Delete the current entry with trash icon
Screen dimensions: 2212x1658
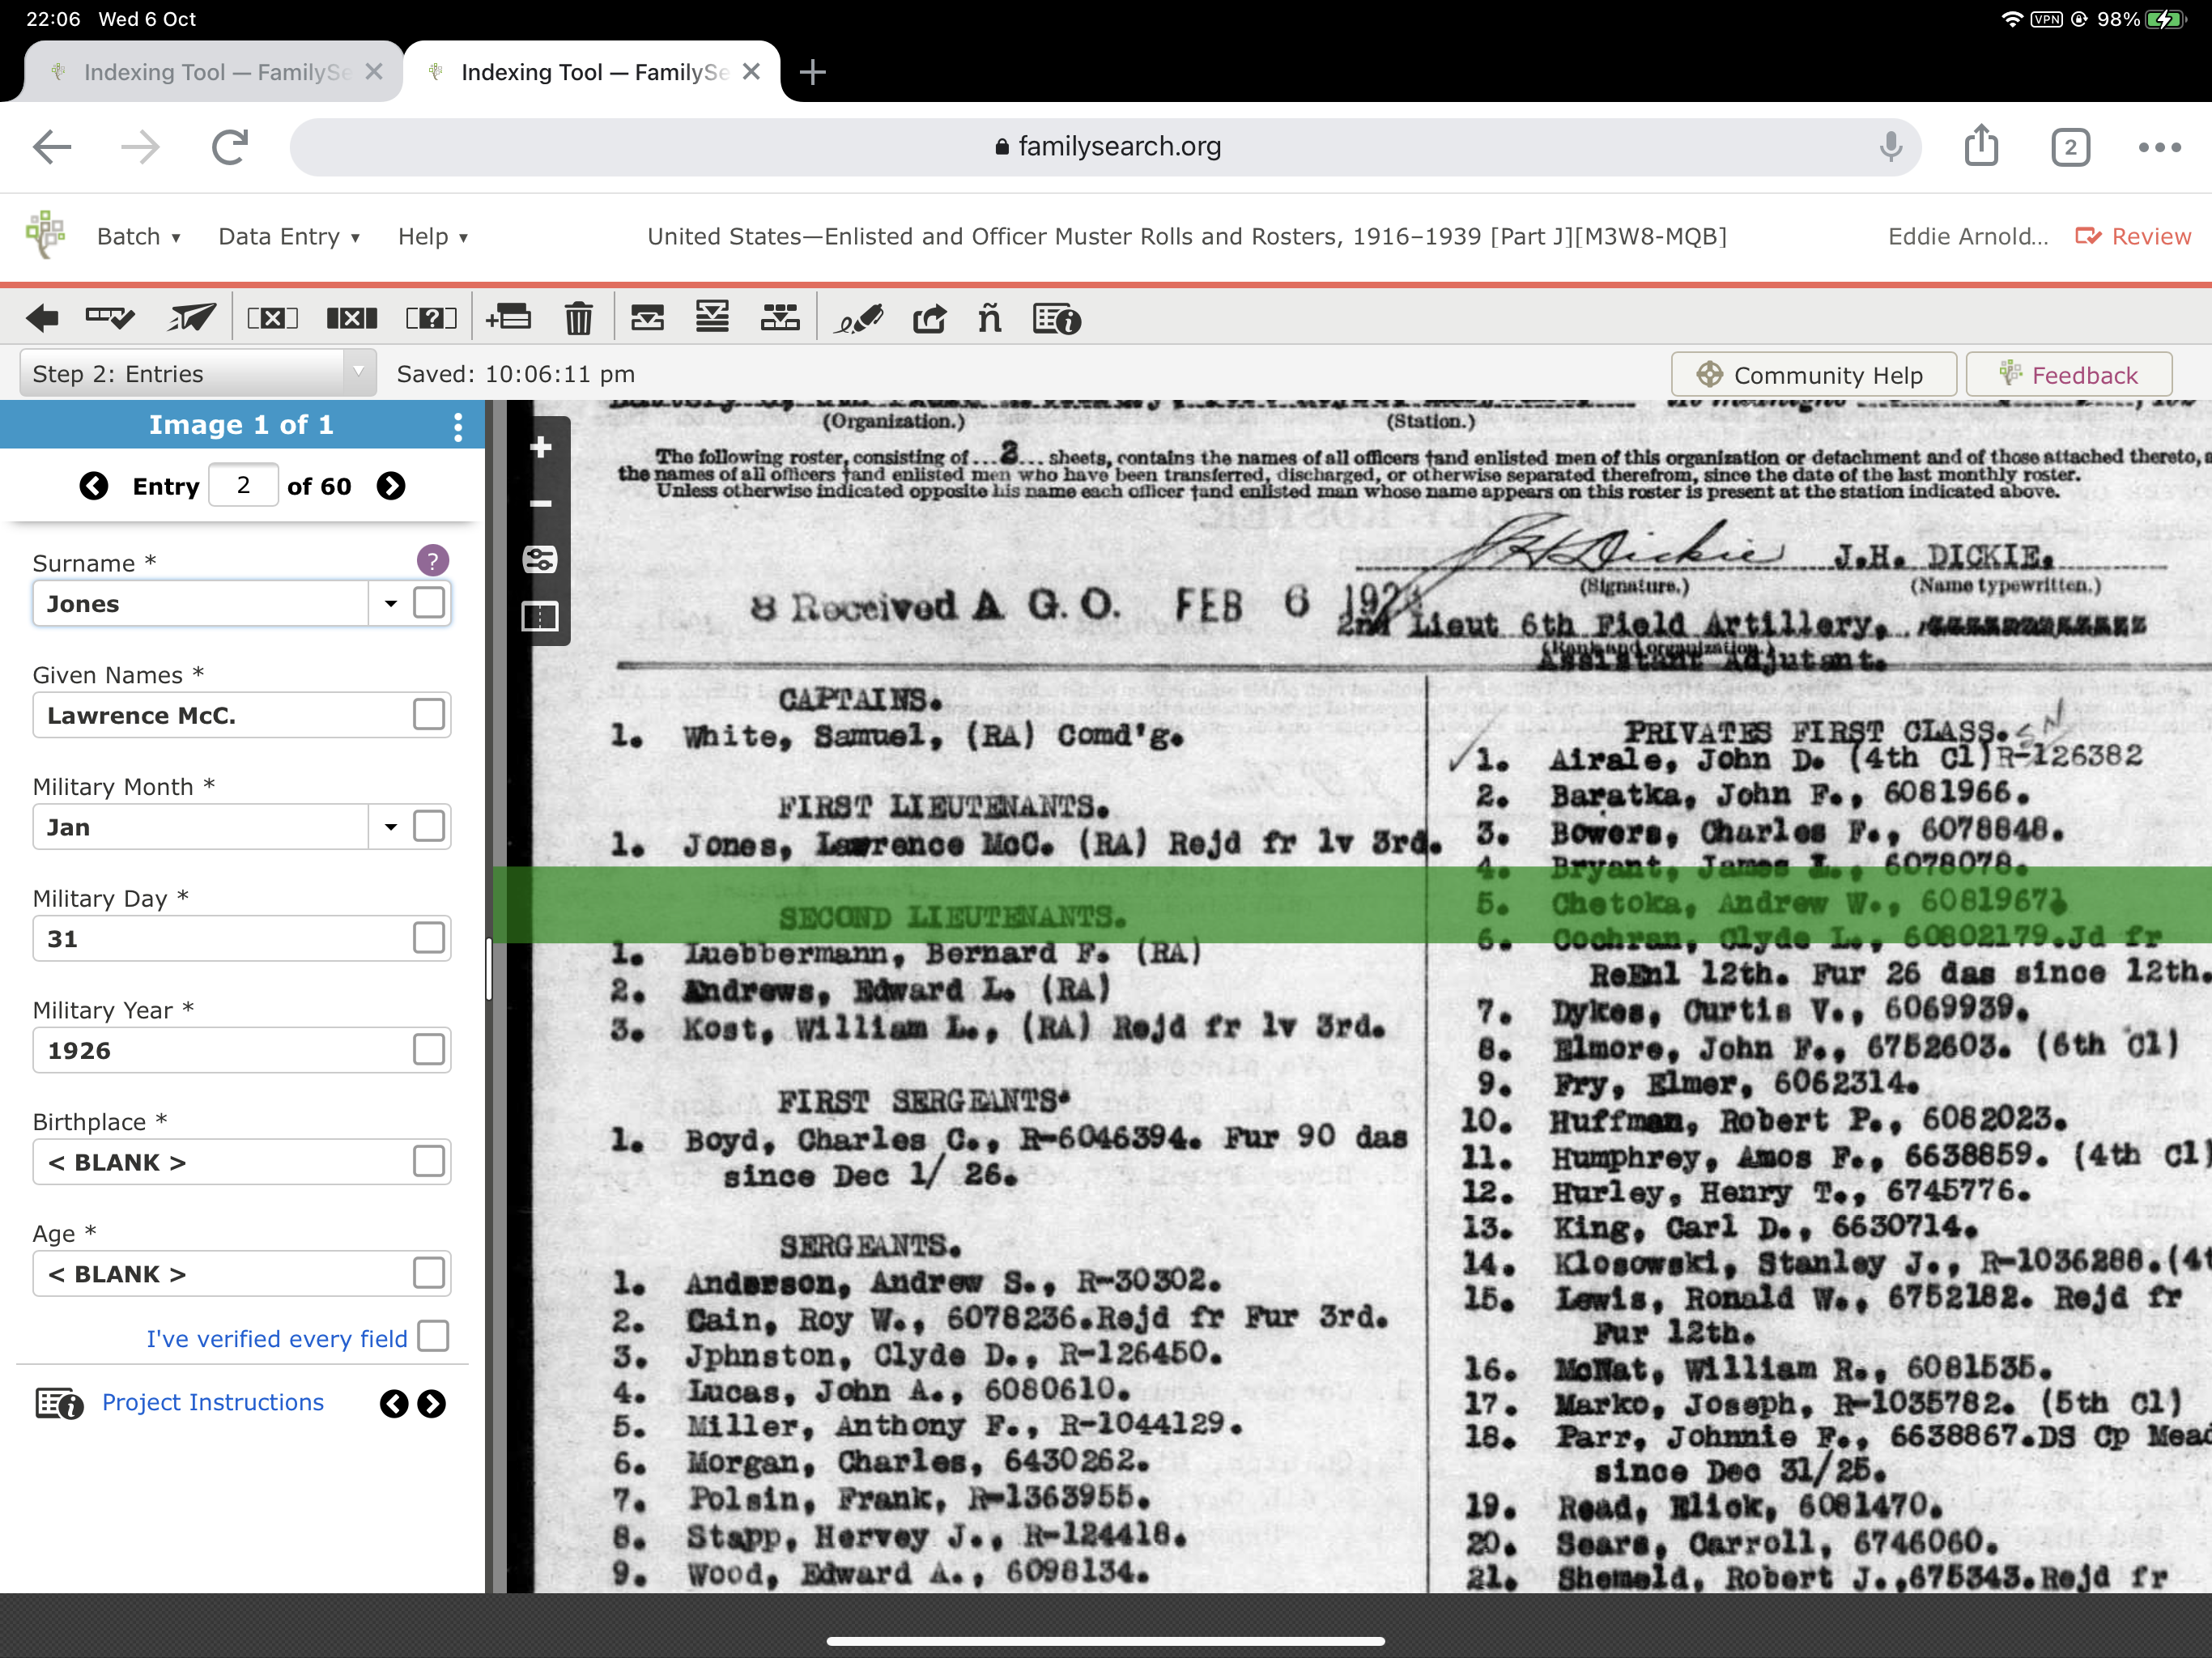tap(578, 318)
